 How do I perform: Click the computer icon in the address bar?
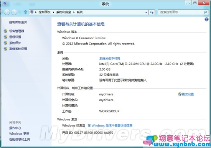coord(31,12)
